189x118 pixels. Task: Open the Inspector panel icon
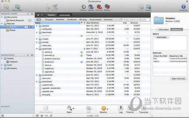pos(183,7)
